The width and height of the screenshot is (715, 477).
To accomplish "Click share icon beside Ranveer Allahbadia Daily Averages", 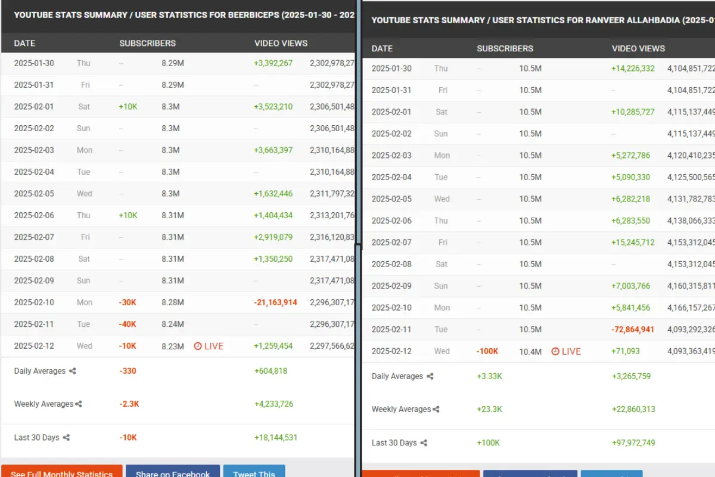I will click(x=430, y=376).
